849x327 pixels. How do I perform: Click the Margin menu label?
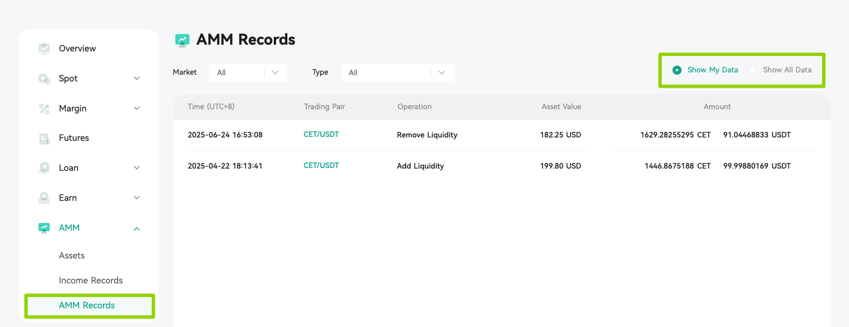coord(73,109)
